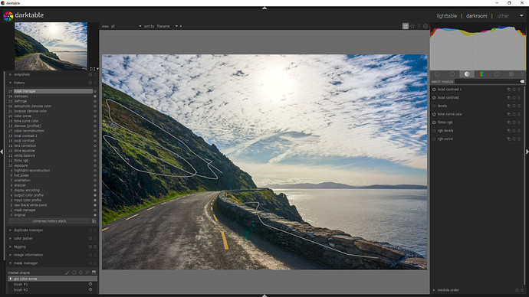
Task: Open the star rating overlay icon above image
Action: [x=412, y=26]
